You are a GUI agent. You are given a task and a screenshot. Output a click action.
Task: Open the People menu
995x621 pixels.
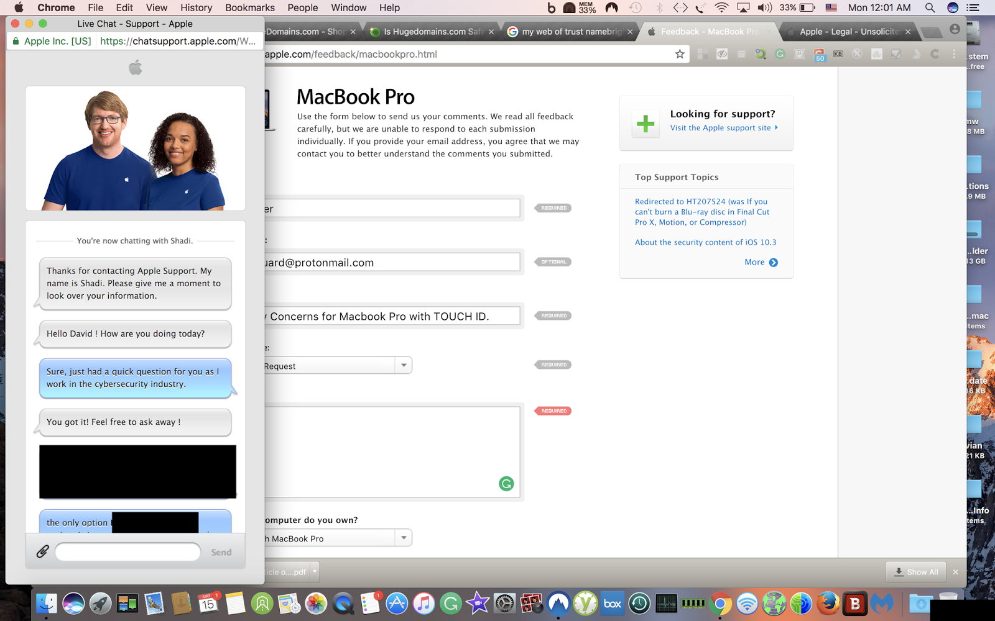pos(303,7)
